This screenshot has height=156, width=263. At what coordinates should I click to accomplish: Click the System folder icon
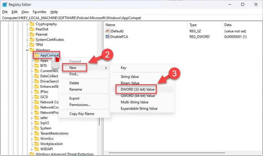[36, 128]
